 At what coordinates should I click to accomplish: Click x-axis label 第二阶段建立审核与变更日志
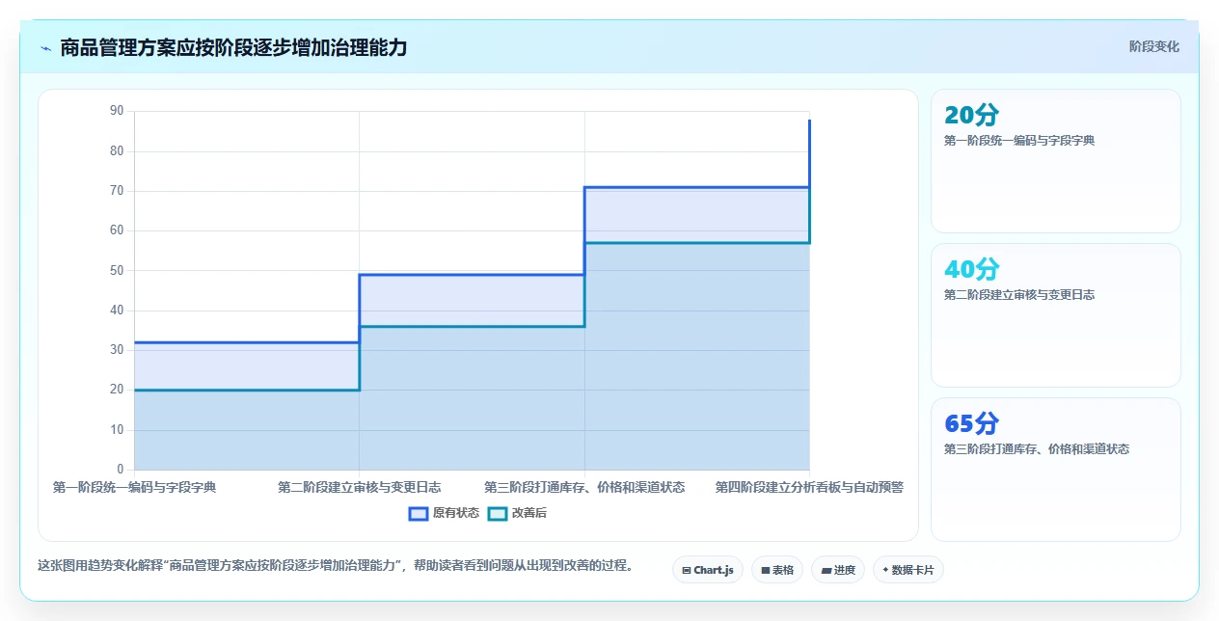point(360,488)
